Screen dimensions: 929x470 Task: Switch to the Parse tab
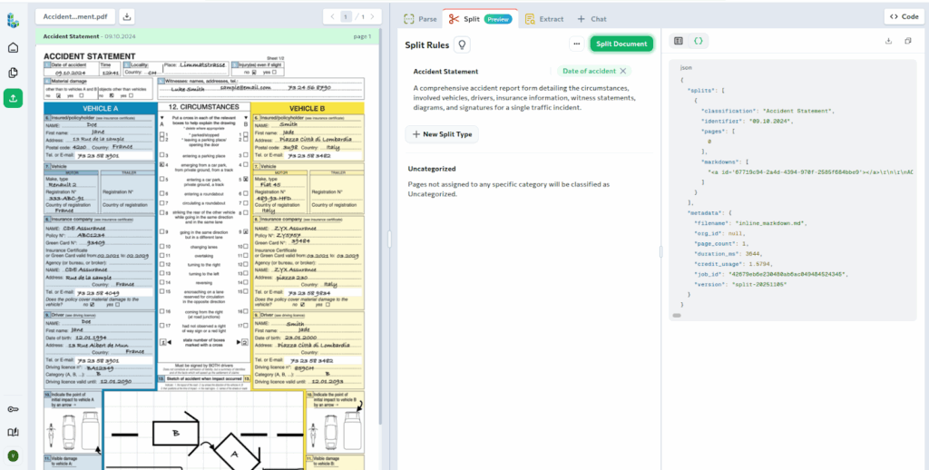point(420,18)
